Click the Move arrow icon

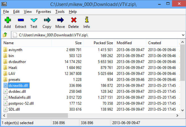(x=60, y=20)
